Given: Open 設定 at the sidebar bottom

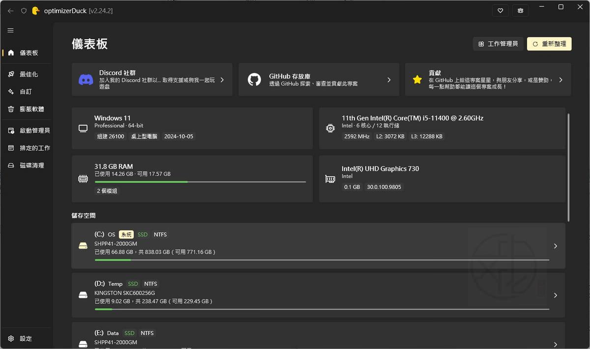Looking at the screenshot, I should tap(27, 339).
